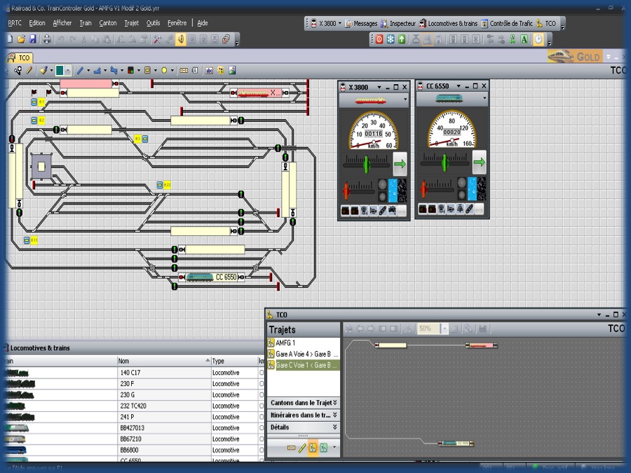
Task: Open X 3800 train image dropdown
Action: coord(405,100)
